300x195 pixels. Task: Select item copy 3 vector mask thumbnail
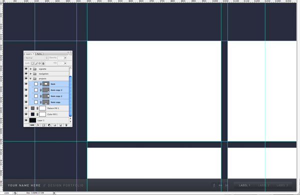(46, 90)
